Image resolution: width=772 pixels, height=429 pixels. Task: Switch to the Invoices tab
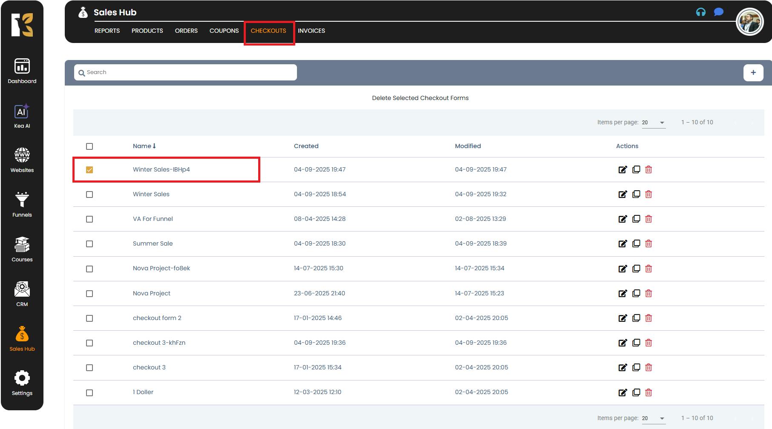point(311,31)
